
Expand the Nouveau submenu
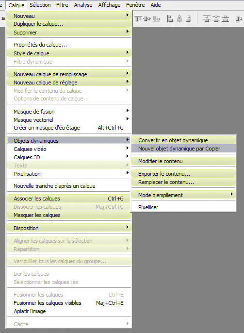69,16
